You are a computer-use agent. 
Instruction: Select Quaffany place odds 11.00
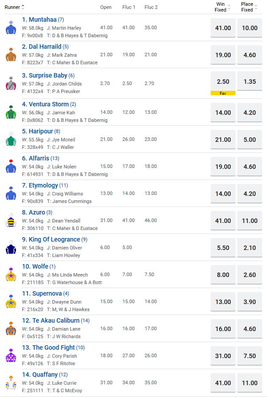(x=250, y=383)
